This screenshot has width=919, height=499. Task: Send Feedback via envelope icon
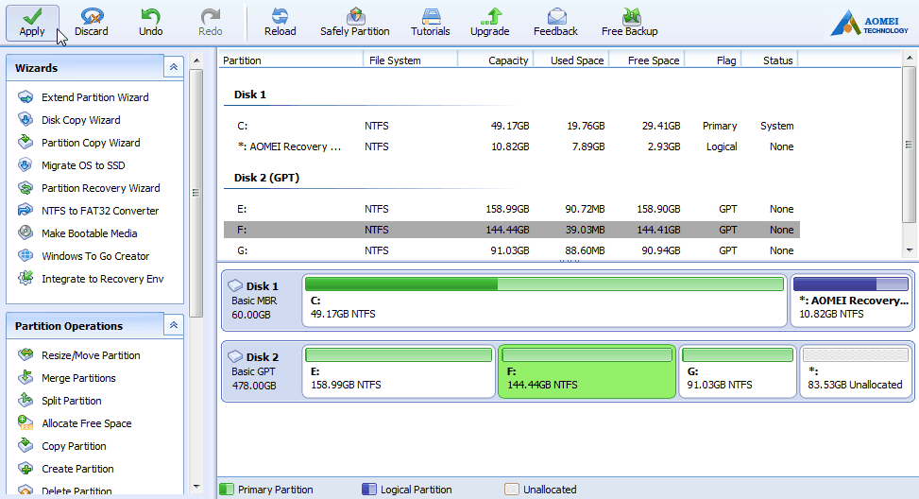(555, 16)
